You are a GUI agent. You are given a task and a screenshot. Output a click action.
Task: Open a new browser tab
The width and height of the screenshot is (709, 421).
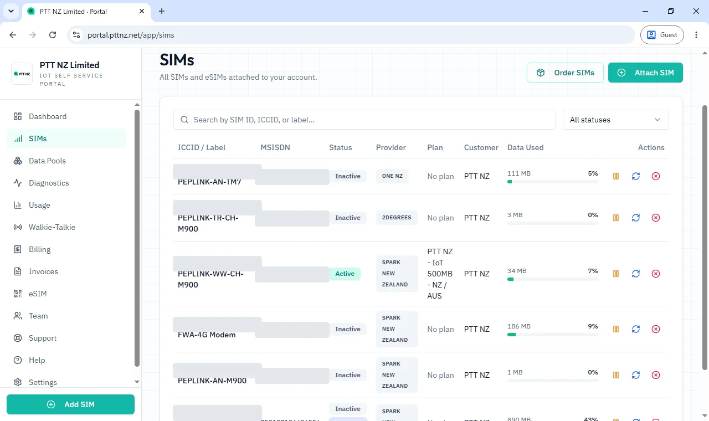(x=162, y=11)
